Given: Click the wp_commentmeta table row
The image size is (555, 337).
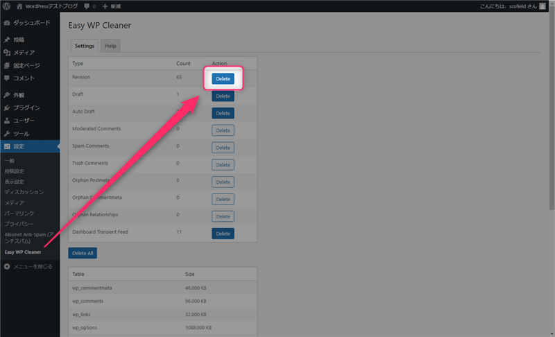Looking at the screenshot, I should pyautogui.click(x=163, y=288).
